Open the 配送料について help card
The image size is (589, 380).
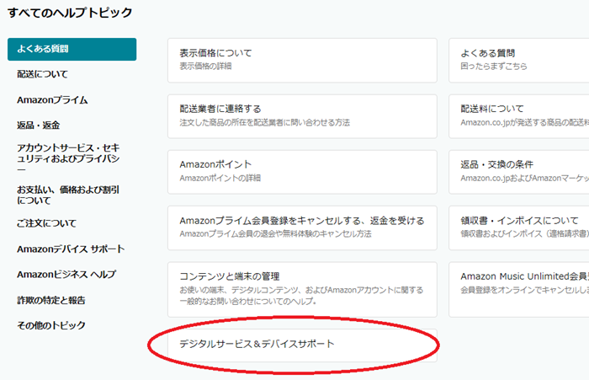pyautogui.click(x=519, y=116)
